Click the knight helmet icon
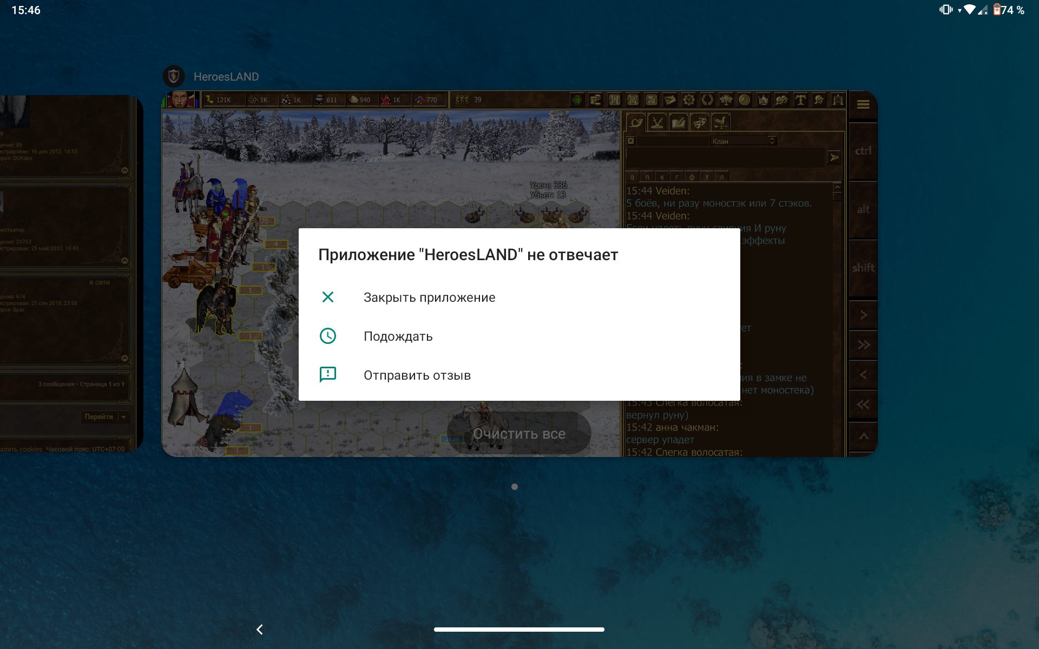This screenshot has width=1039, height=649. [x=819, y=100]
